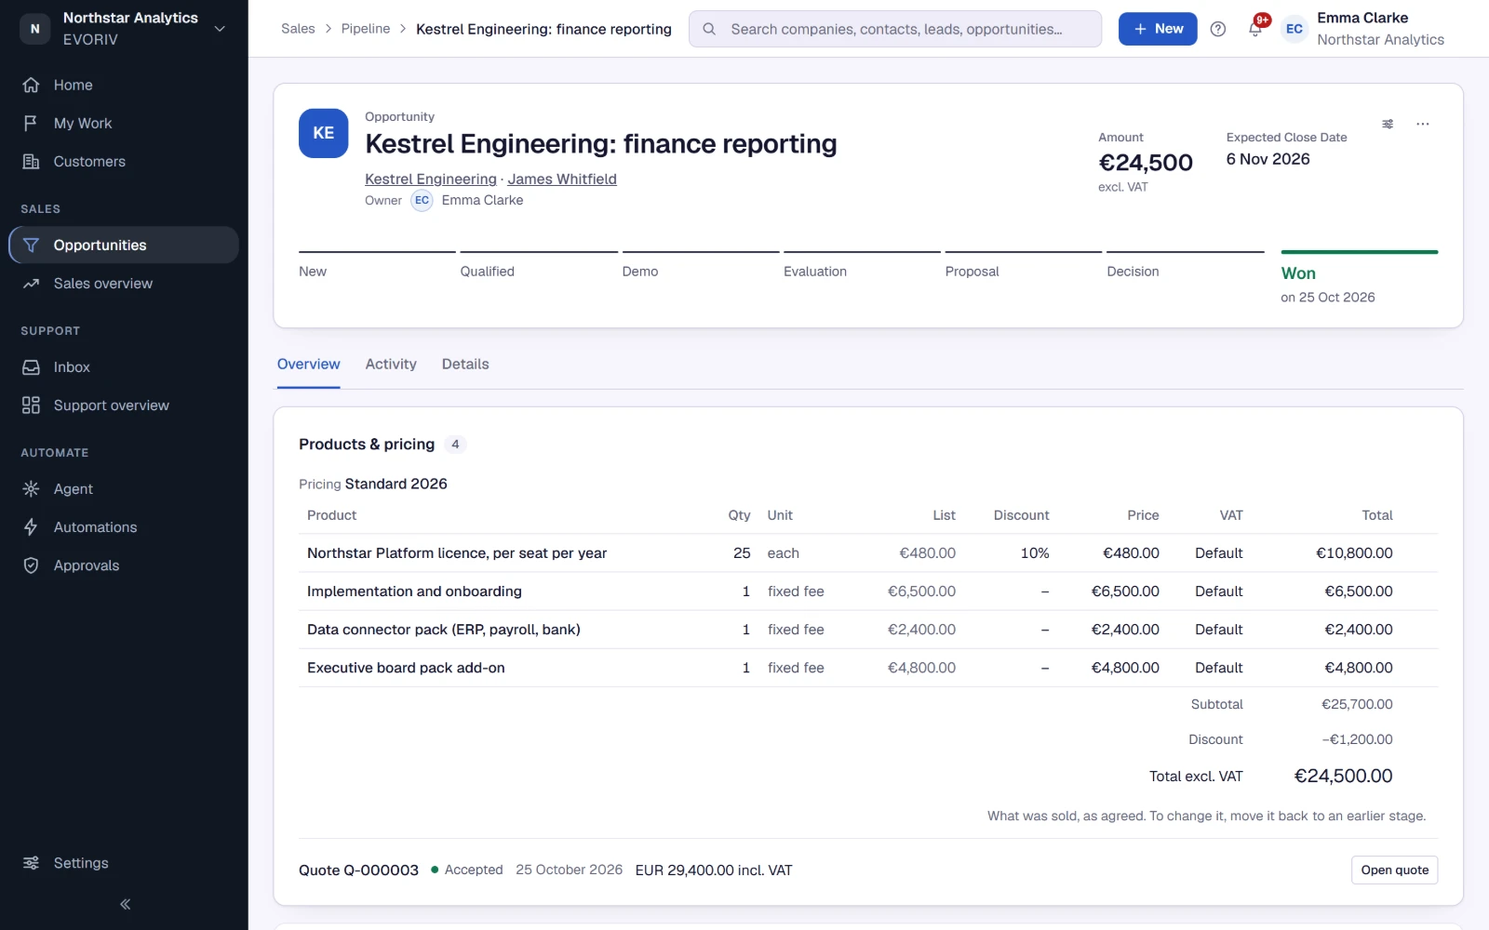The width and height of the screenshot is (1489, 930).
Task: Select the Overview tab
Action: 308,364
